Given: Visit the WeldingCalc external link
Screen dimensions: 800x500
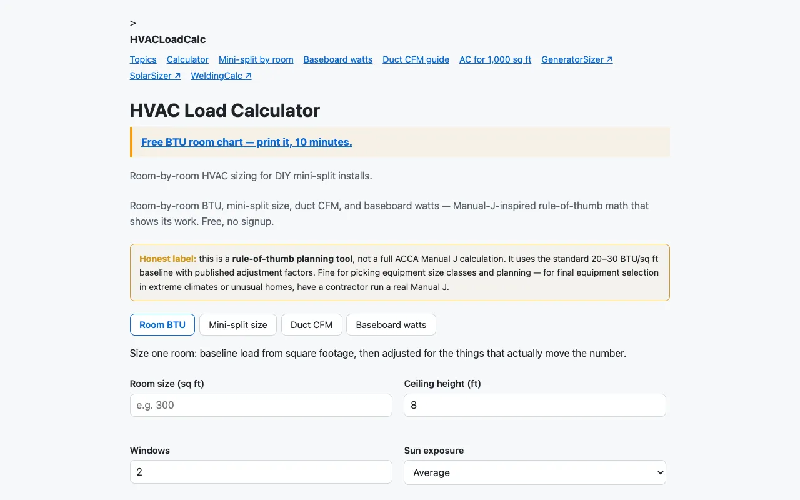Looking at the screenshot, I should point(221,76).
